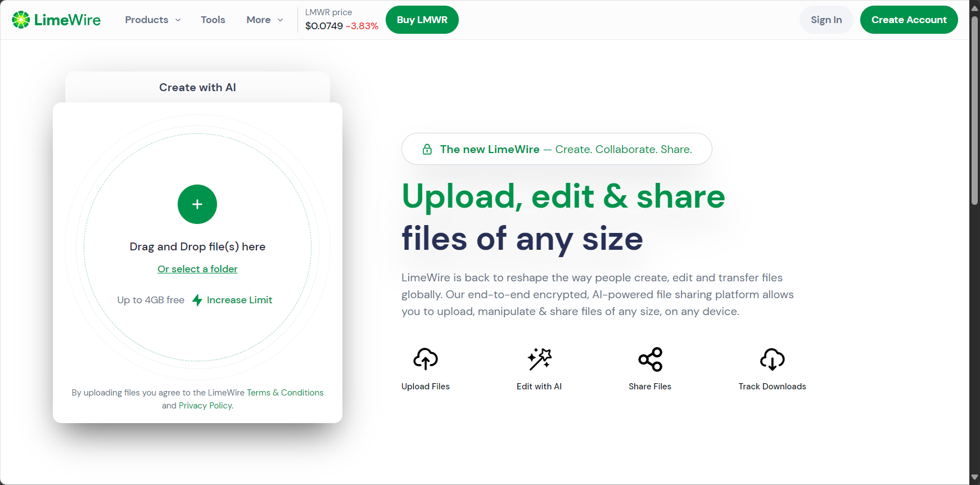Click the Track Downloads label
This screenshot has height=485, width=980.
point(773,387)
